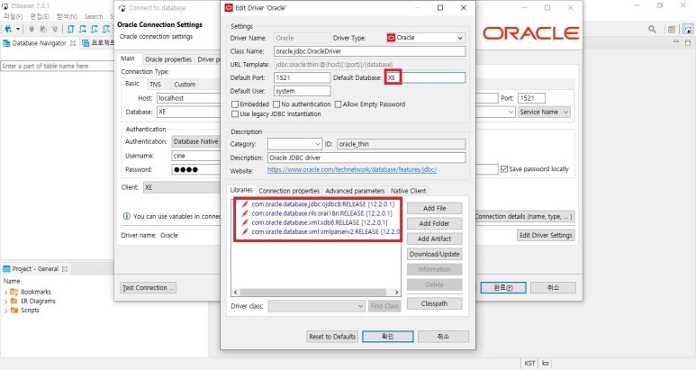Click the Add Artifact button
This screenshot has width=696, height=370.
point(435,239)
